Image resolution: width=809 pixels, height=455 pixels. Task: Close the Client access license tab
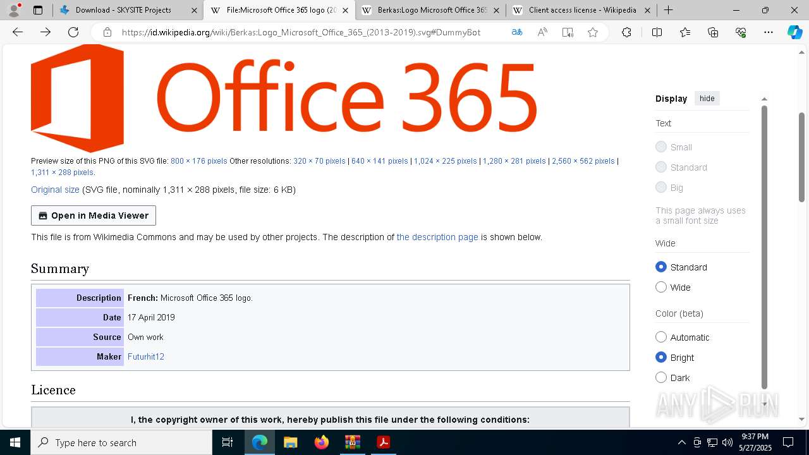pyautogui.click(x=647, y=10)
